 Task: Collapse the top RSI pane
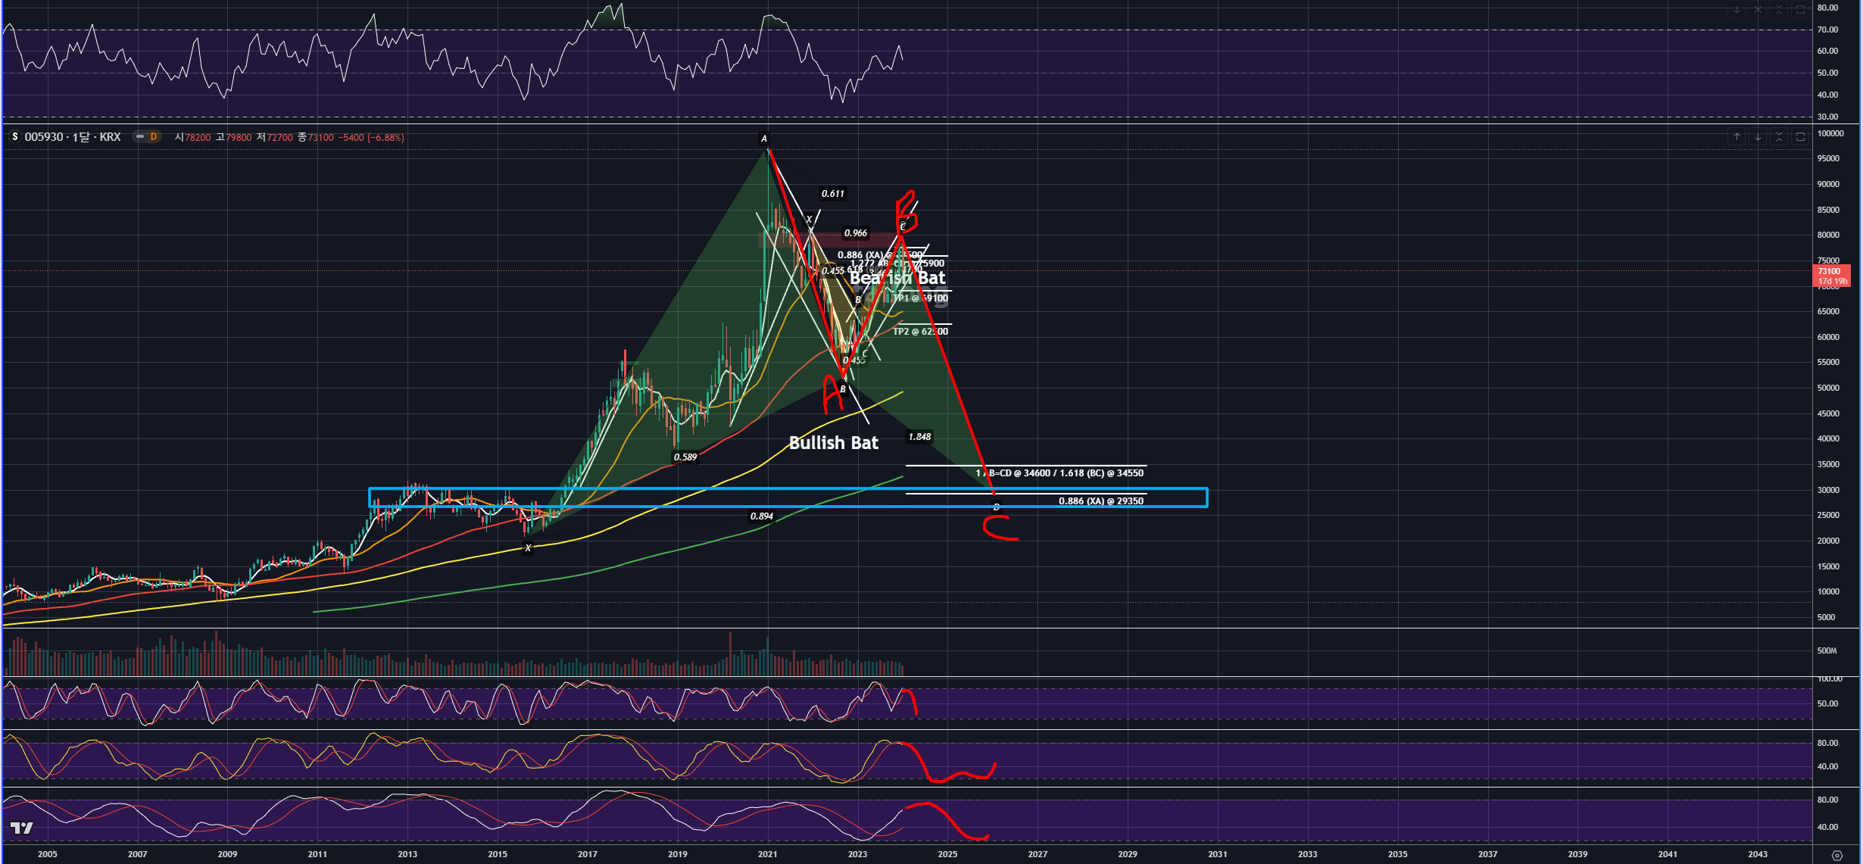(1779, 10)
